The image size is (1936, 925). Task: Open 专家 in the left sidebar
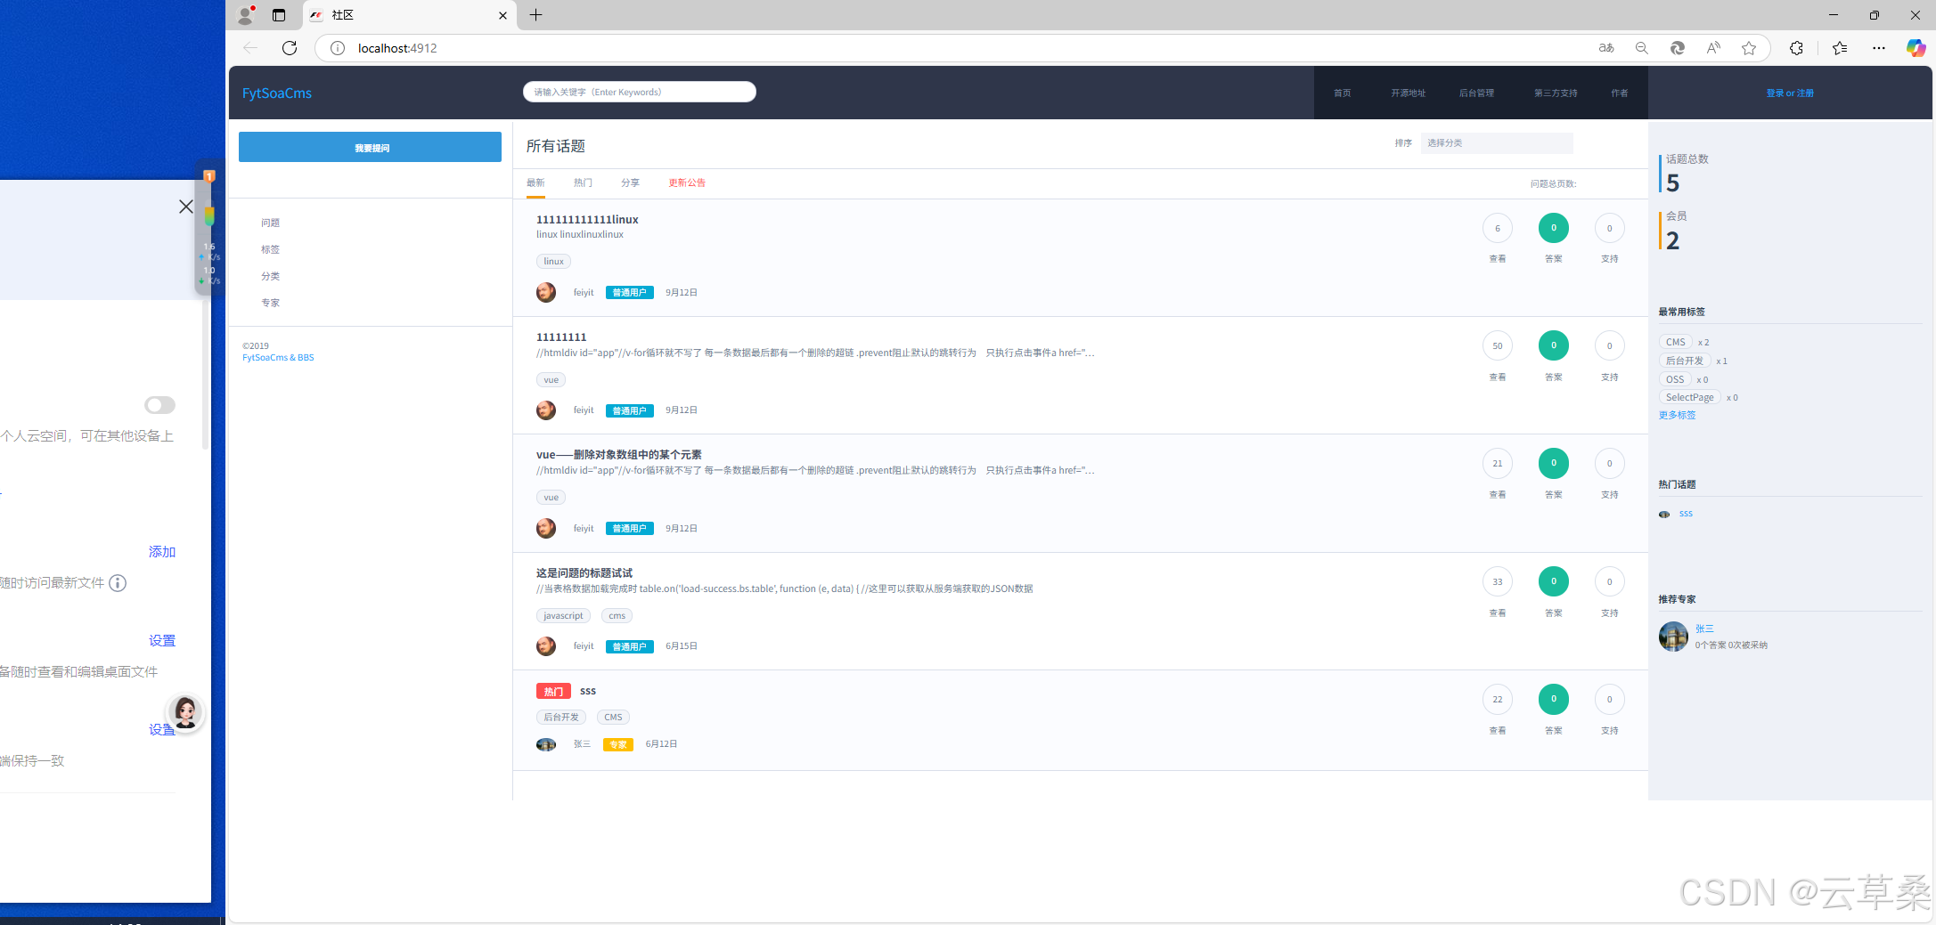tap(270, 303)
